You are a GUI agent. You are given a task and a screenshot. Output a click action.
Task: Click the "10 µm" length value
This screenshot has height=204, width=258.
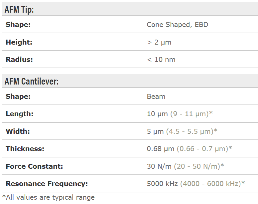point(157,114)
